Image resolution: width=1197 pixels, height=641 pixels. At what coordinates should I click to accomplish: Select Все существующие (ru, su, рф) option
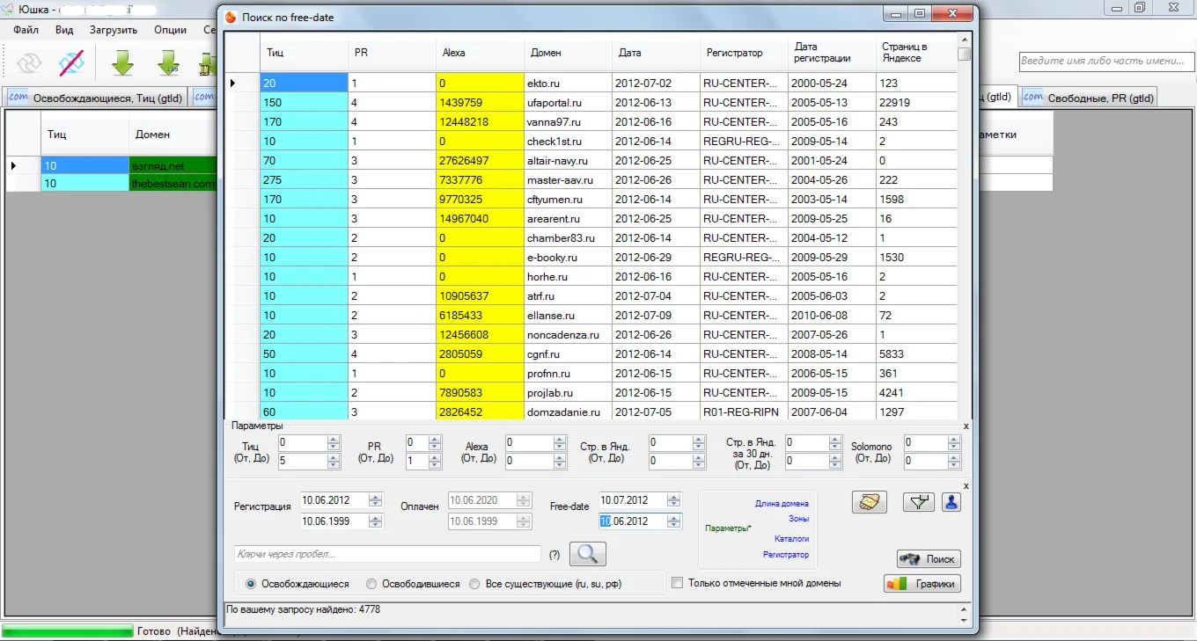pos(474,584)
